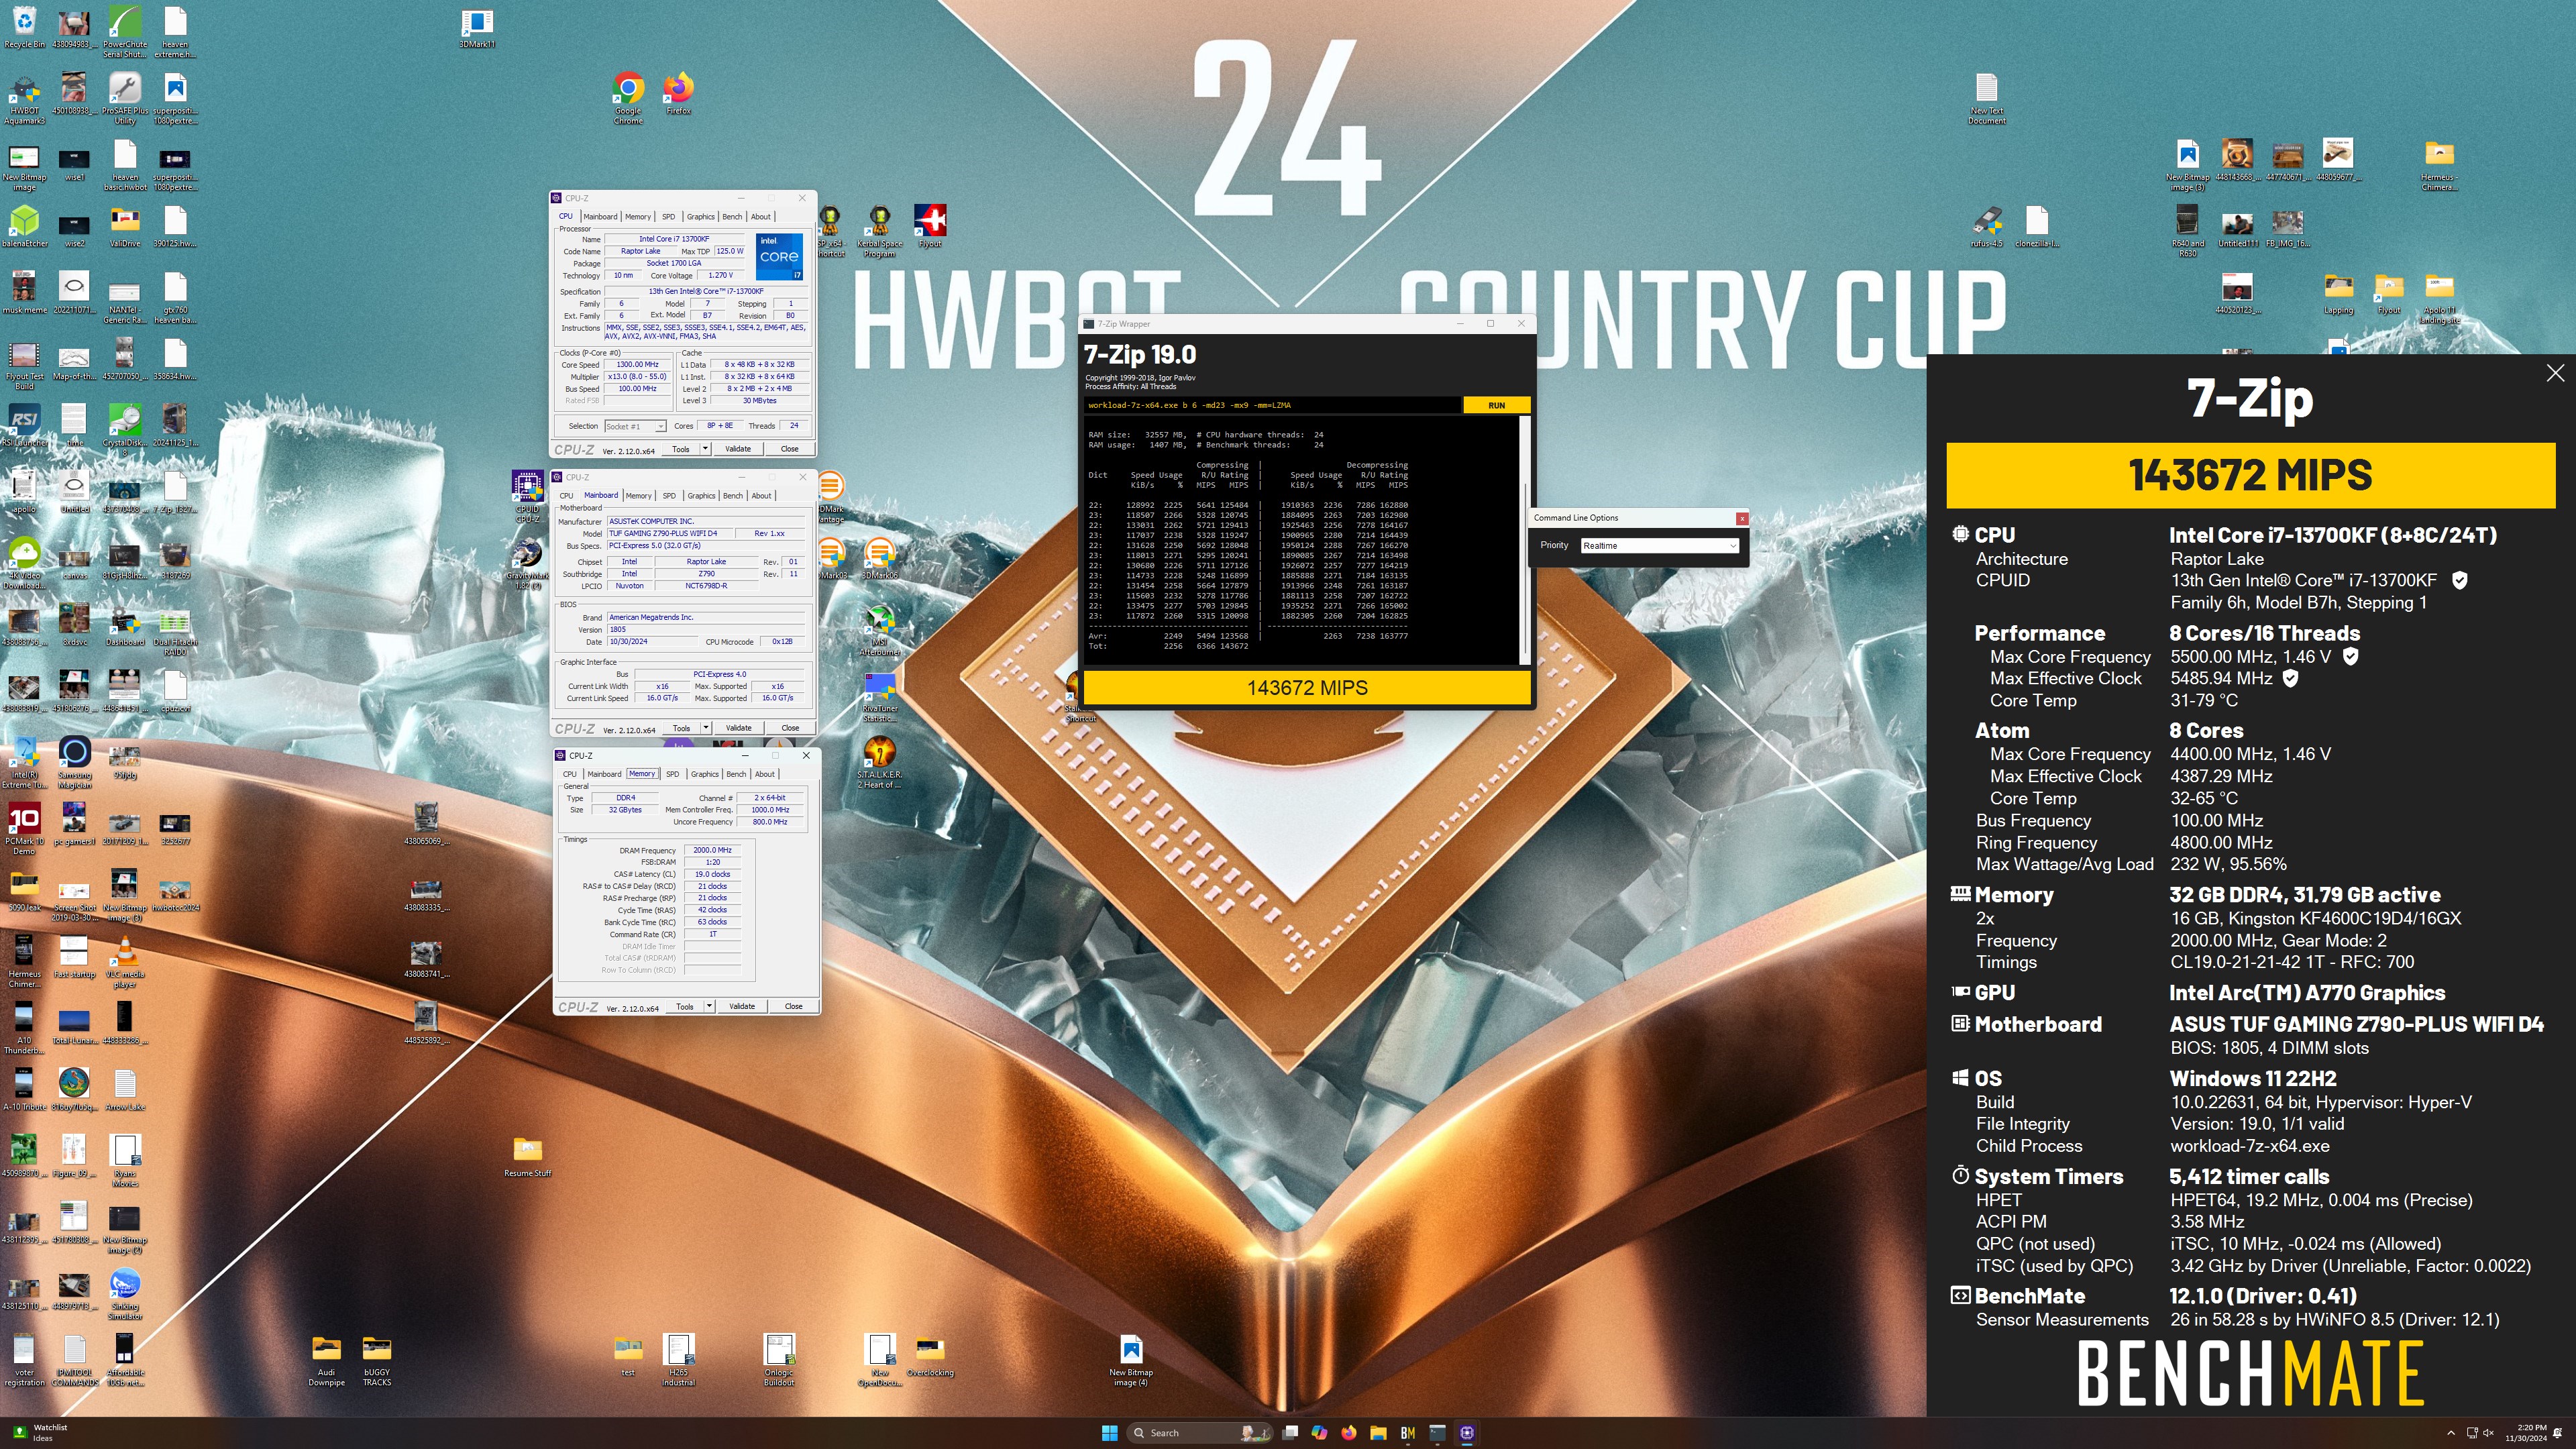
Task: Launch the RSI Launcher desktop icon
Action: (24, 425)
